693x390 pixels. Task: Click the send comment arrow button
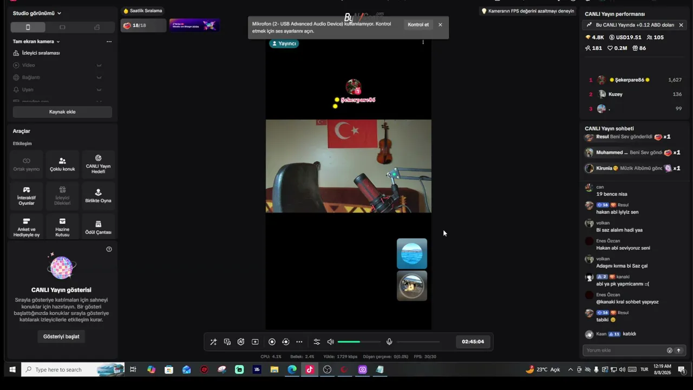[679, 350]
